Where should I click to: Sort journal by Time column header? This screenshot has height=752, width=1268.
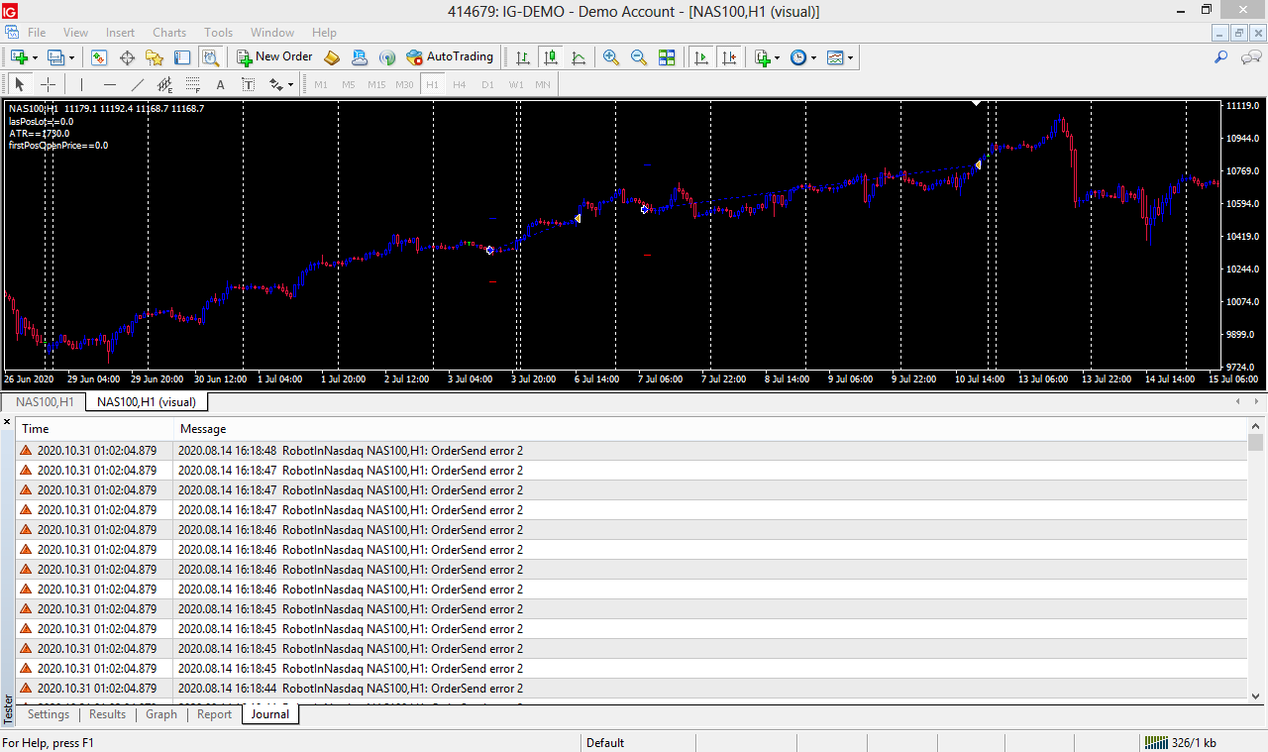click(x=94, y=429)
